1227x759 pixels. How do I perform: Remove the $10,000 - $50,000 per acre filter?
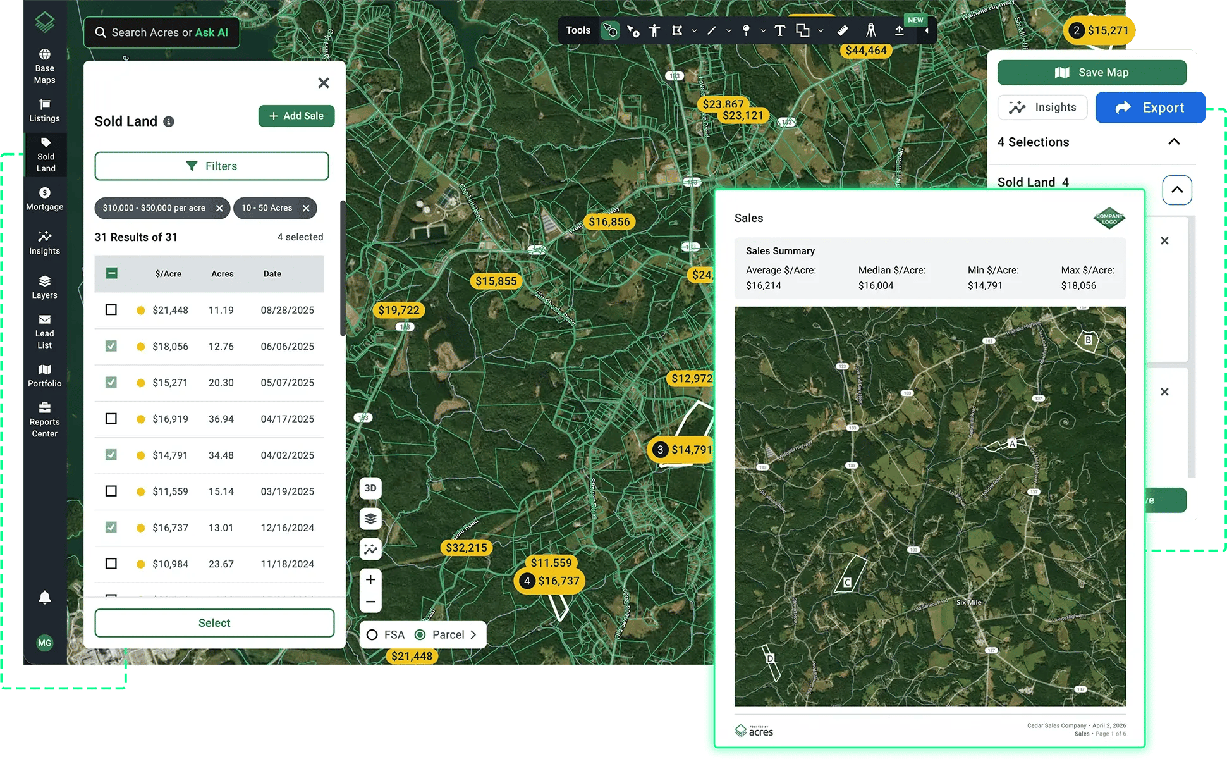[219, 208]
